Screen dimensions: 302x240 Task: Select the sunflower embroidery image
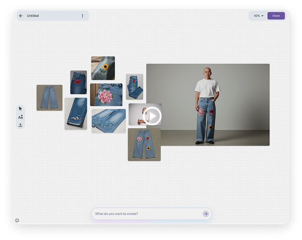(x=103, y=68)
